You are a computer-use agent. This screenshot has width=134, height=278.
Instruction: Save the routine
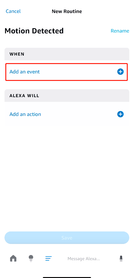(x=67, y=238)
